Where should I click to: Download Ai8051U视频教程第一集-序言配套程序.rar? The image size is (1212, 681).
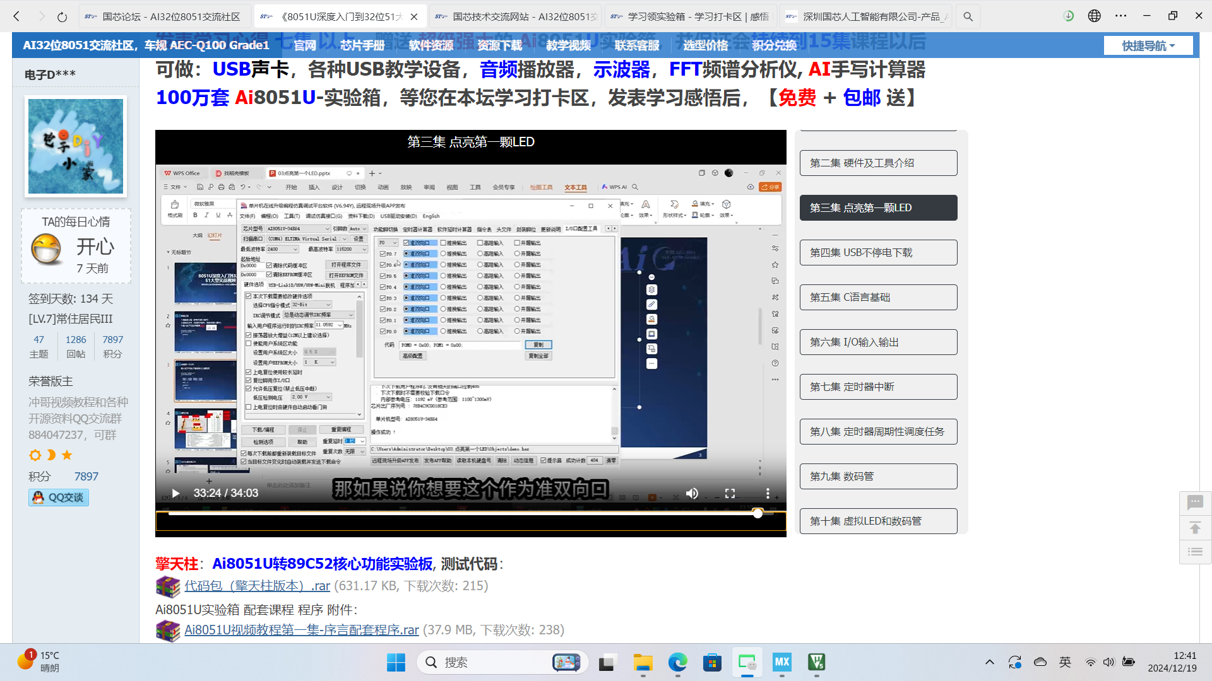301,630
